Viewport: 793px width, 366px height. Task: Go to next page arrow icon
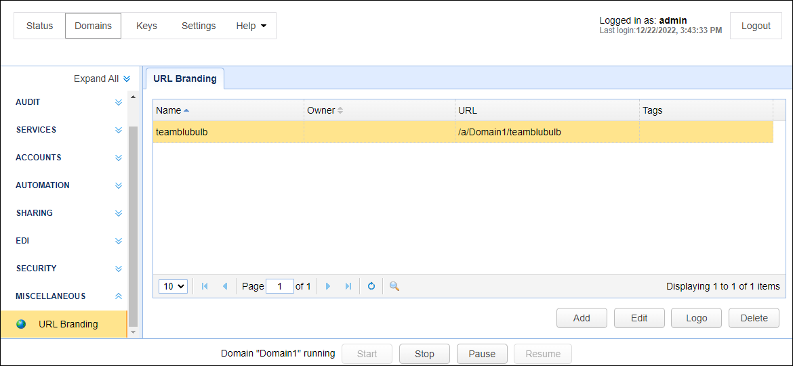(x=328, y=286)
